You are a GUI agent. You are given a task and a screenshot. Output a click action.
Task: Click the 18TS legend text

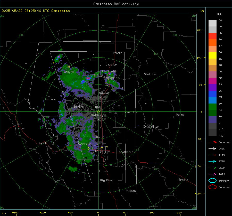click(x=222, y=174)
